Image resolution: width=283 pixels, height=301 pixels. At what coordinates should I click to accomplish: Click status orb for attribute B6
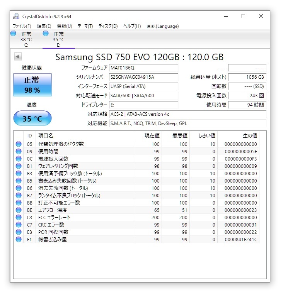click(x=19, y=188)
